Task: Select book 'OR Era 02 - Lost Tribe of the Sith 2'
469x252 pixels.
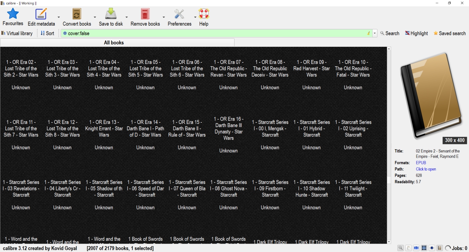Action: click(x=21, y=75)
